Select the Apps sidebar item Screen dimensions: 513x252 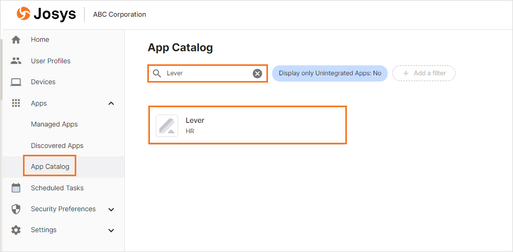coord(39,104)
